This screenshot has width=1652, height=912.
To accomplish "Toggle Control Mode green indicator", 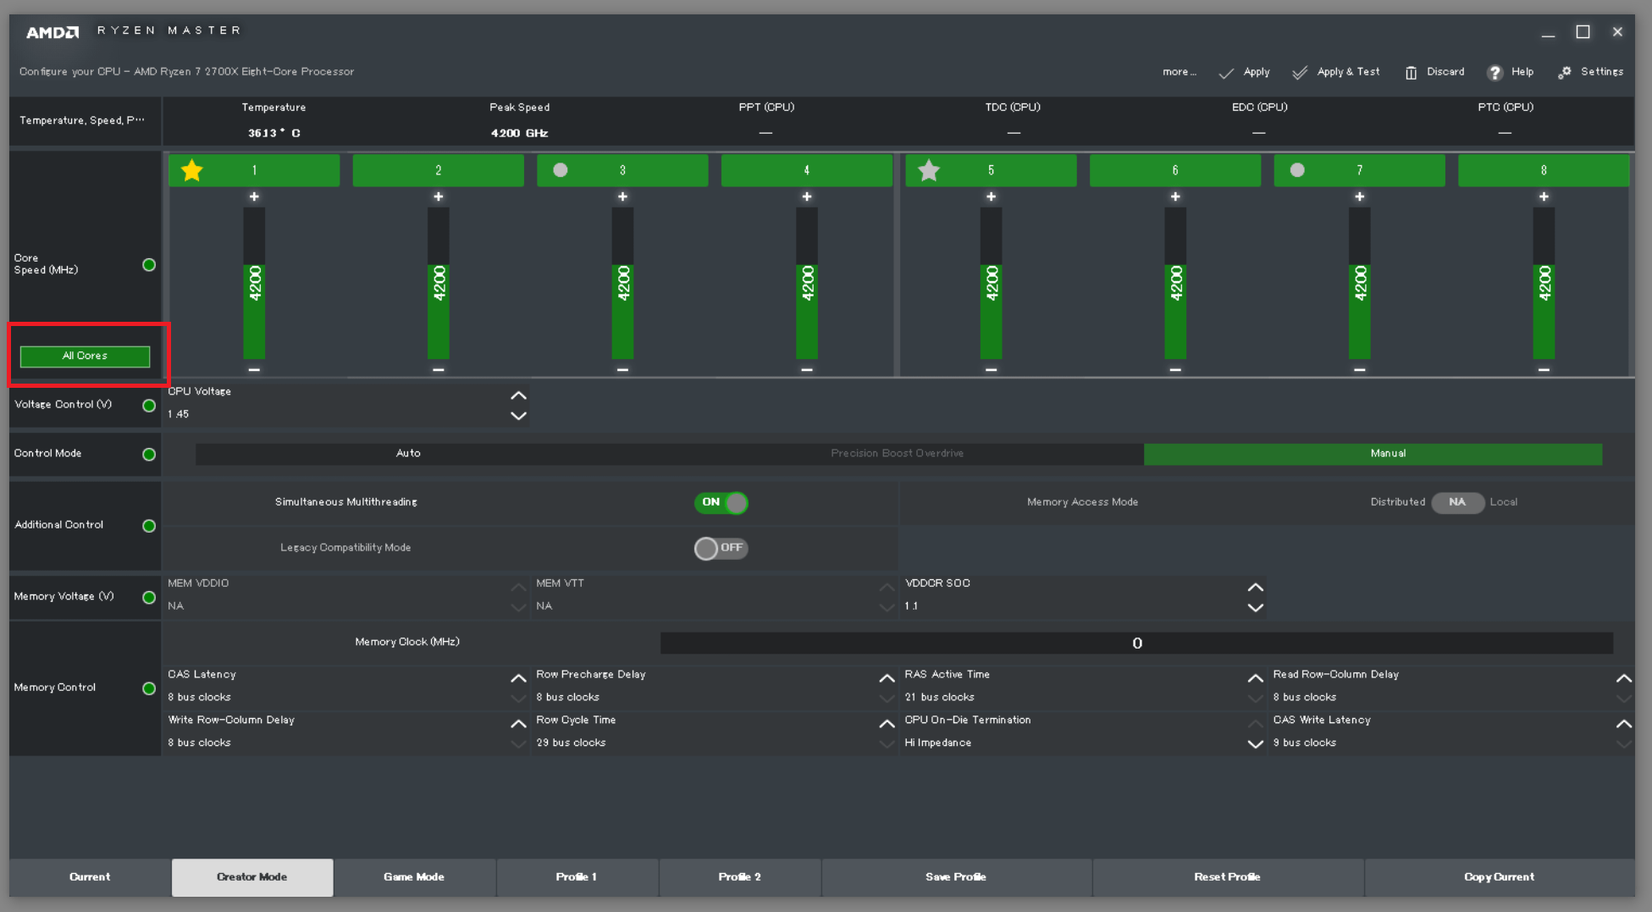I will 149,455.
